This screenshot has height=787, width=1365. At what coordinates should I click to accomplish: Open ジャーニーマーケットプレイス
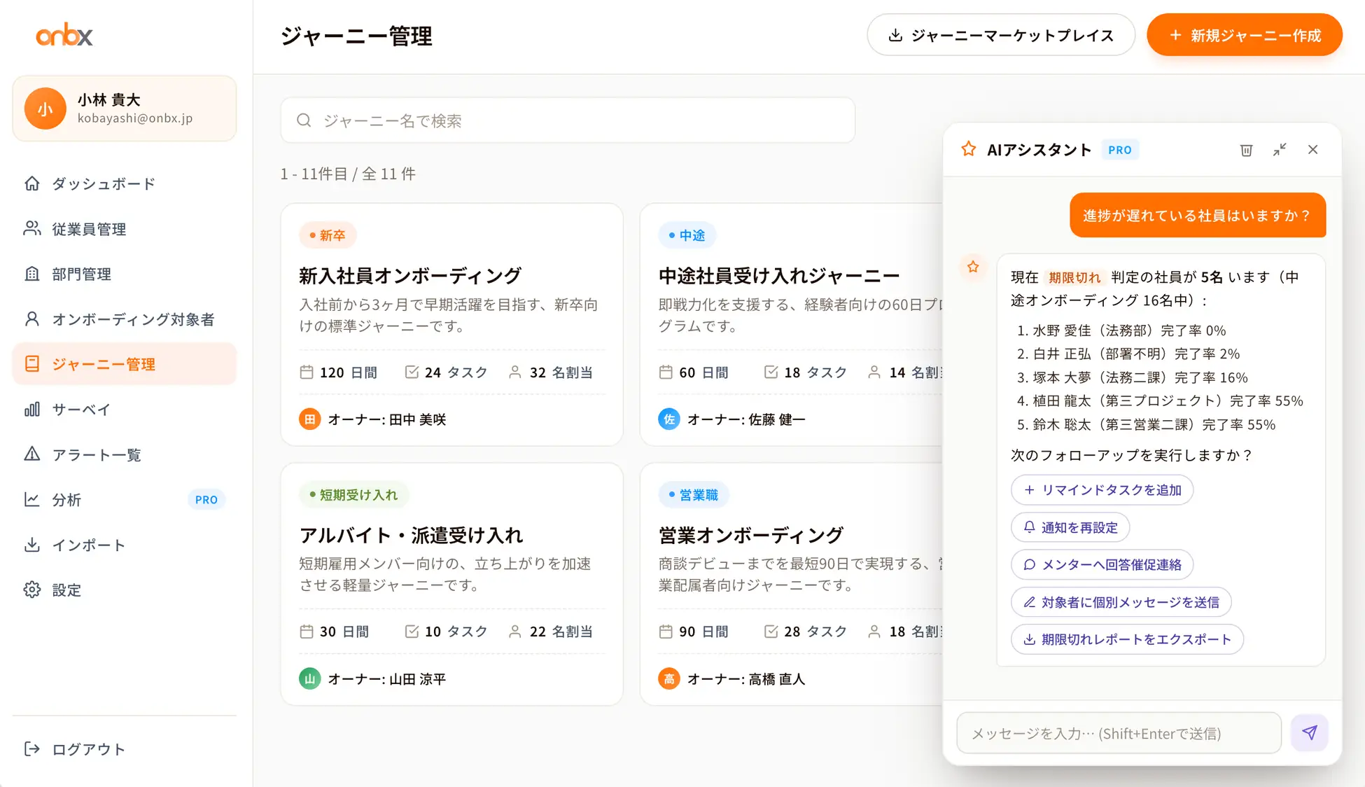coord(1000,35)
